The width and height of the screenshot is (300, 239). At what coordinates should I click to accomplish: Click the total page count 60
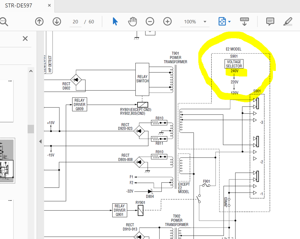coord(91,22)
